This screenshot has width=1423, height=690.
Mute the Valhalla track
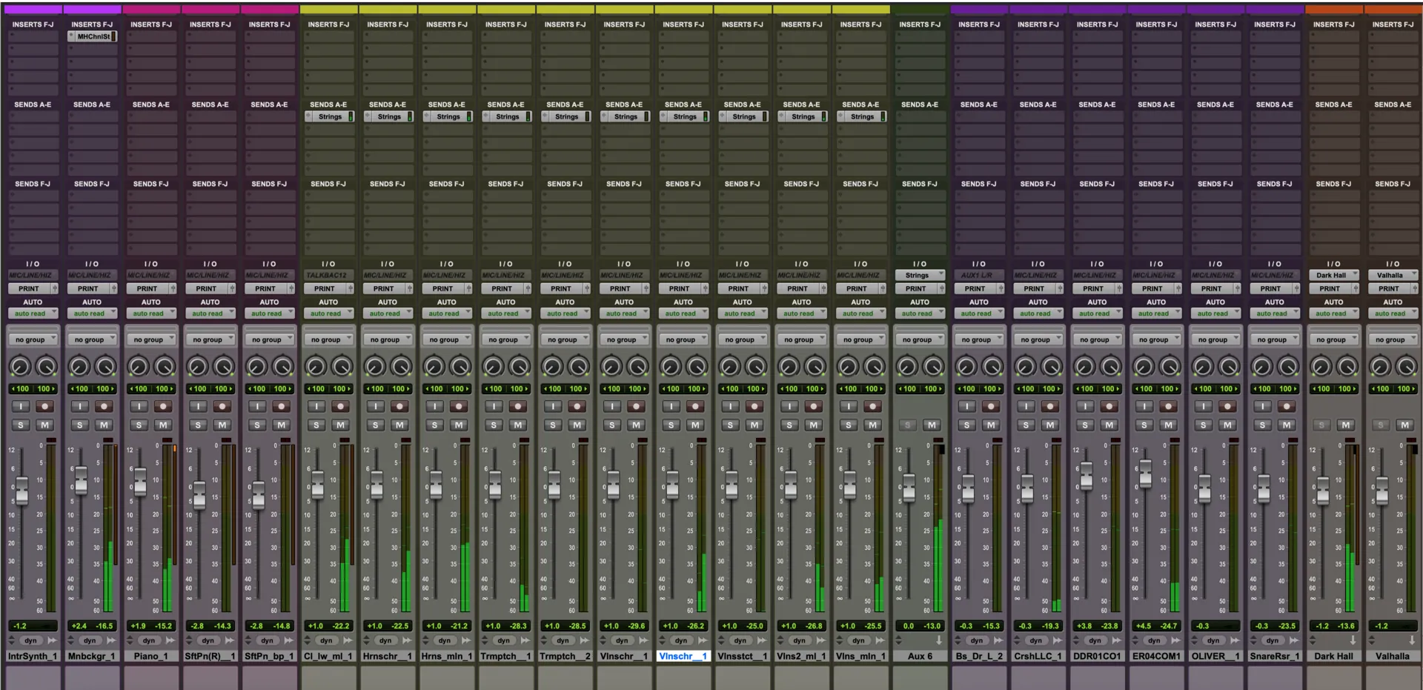coord(1405,425)
